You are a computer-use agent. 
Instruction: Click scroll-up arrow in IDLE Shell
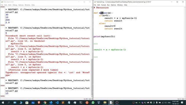[92, 7]
